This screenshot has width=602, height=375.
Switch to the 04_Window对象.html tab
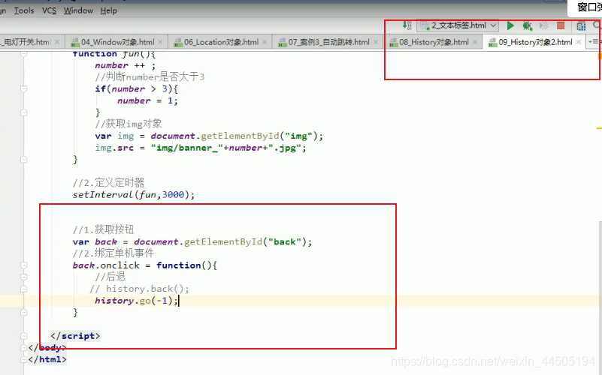117,42
